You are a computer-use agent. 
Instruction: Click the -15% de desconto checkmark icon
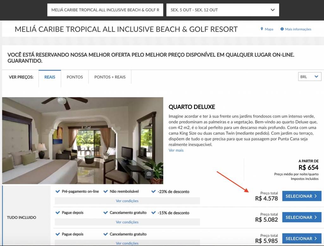pyautogui.click(x=153, y=213)
